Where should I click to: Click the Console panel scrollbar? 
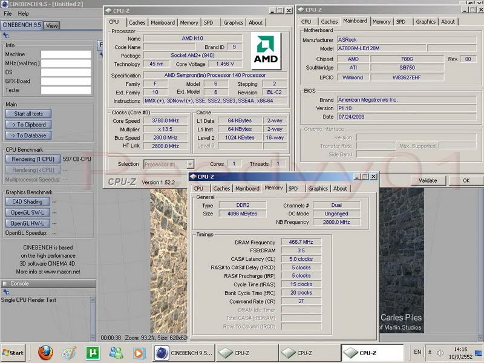tap(93, 319)
